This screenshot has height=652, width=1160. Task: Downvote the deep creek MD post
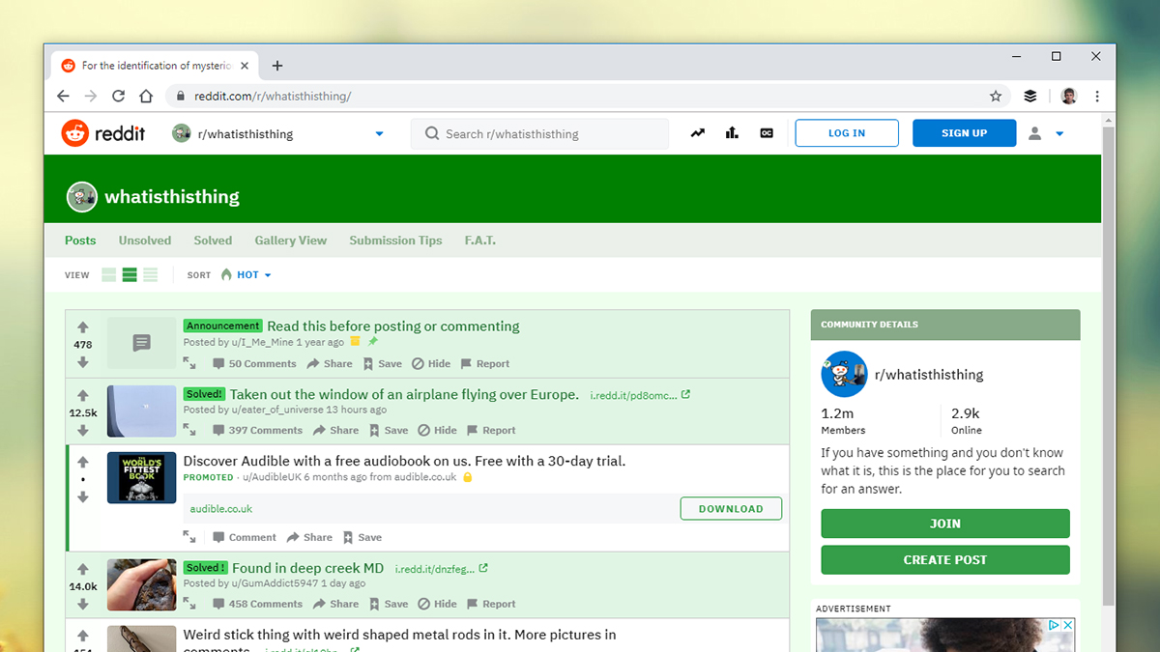[83, 604]
